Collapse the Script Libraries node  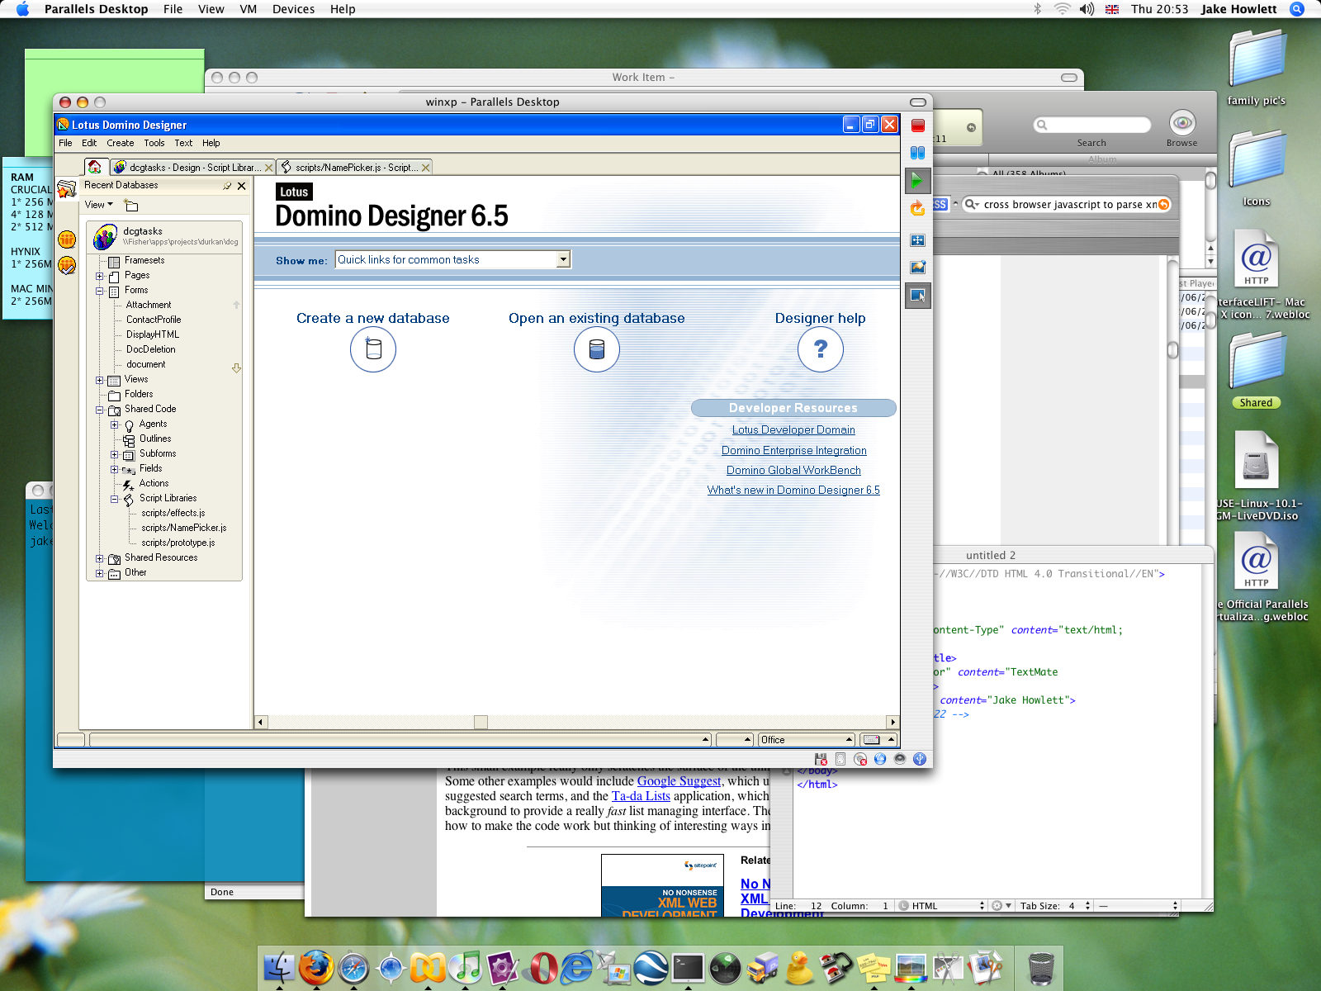(x=115, y=499)
